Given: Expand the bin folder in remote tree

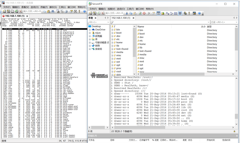Looking at the screenshot, I should (x=112, y=30).
